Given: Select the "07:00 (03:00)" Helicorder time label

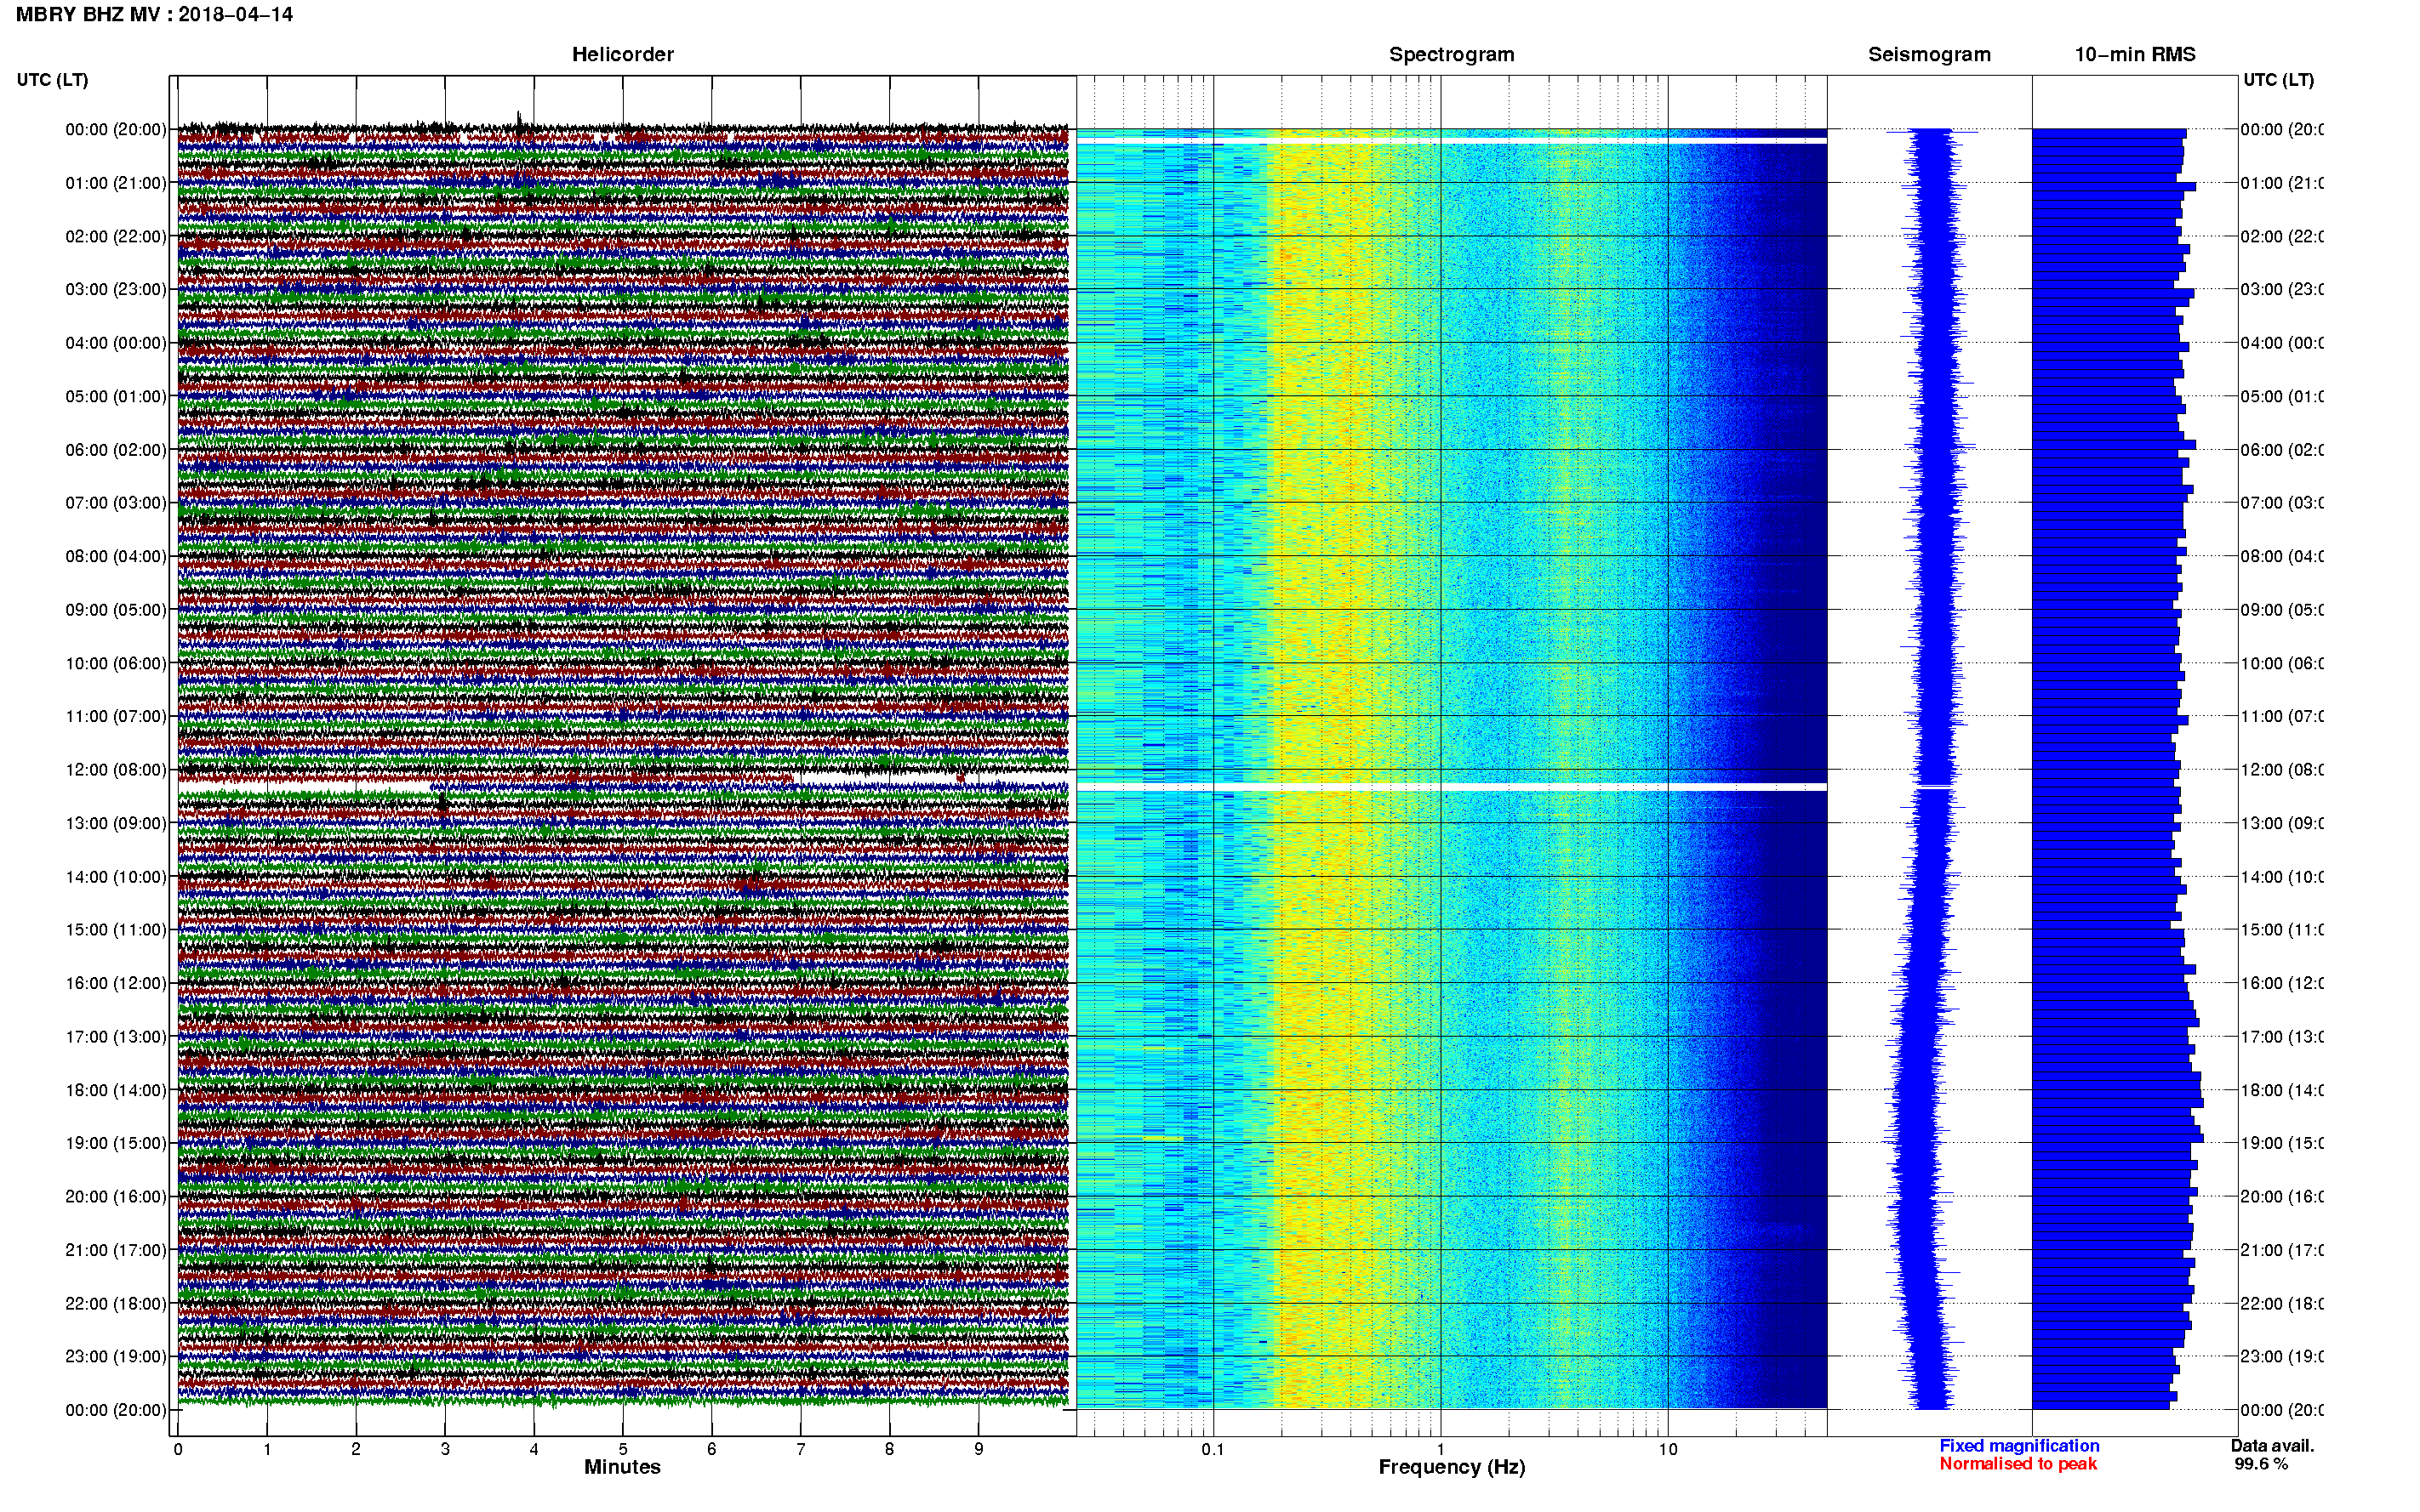Looking at the screenshot, I should (x=116, y=503).
